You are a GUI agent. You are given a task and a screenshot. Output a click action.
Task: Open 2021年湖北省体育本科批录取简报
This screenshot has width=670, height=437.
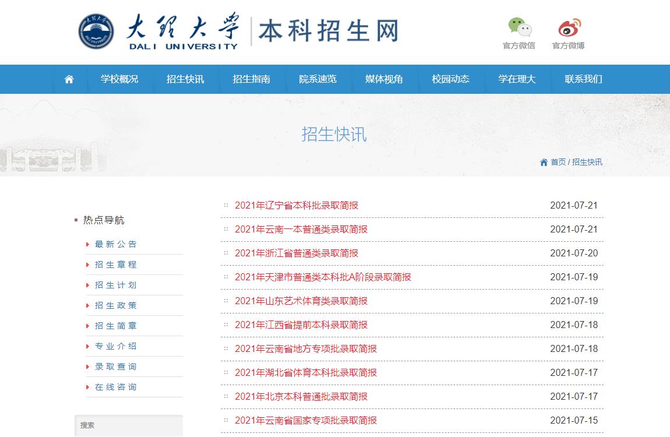[306, 373]
